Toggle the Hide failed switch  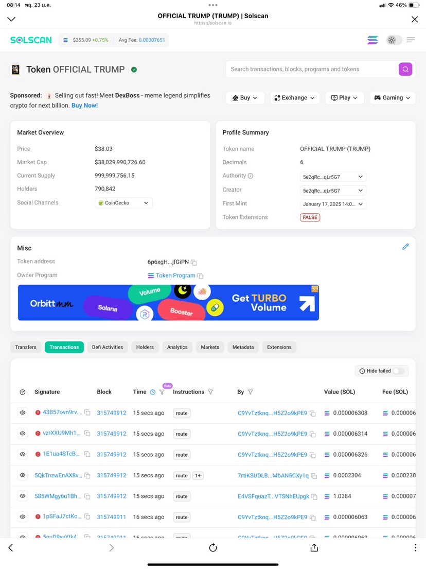(x=398, y=371)
